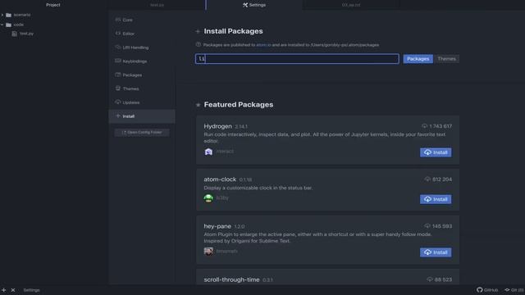Click the Install Packages heading
This screenshot has width=525, height=295.
233,31
